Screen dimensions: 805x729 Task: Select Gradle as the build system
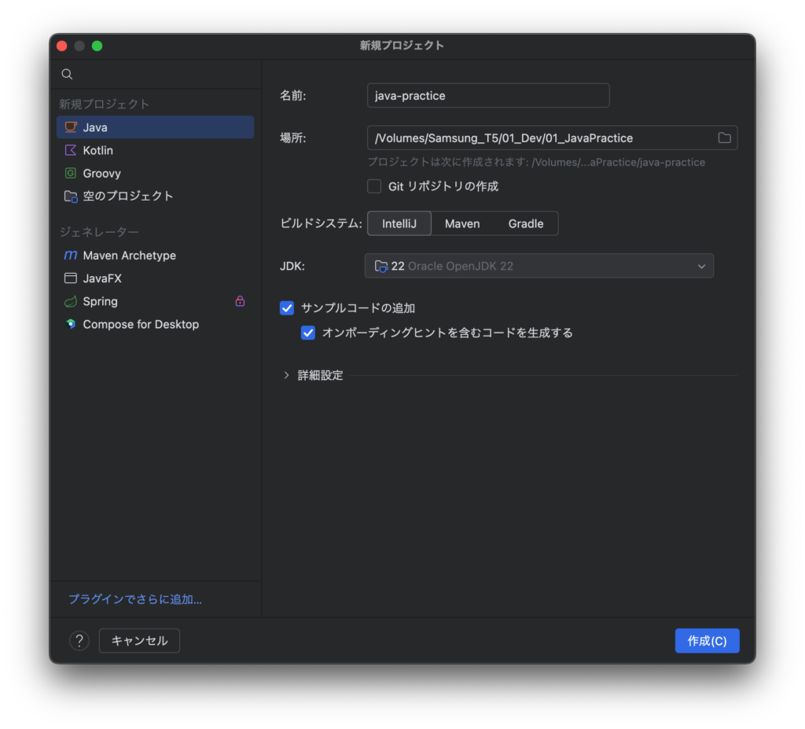pos(525,223)
